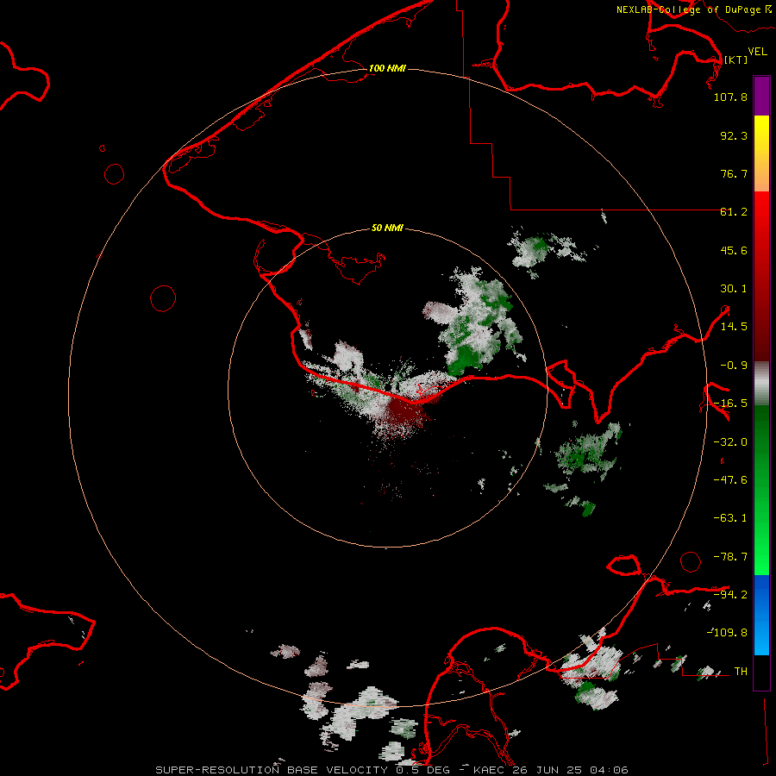
Task: Click the -109.8 velocity scale value
Action: (x=727, y=633)
